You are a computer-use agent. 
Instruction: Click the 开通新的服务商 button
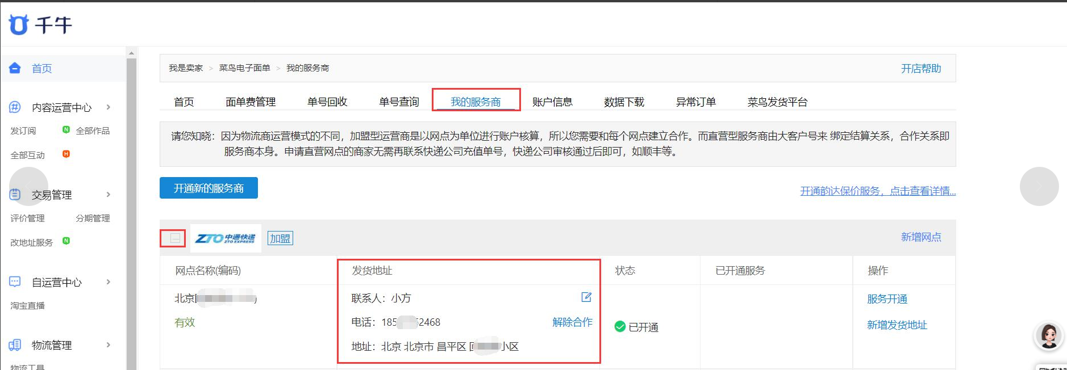tap(209, 188)
